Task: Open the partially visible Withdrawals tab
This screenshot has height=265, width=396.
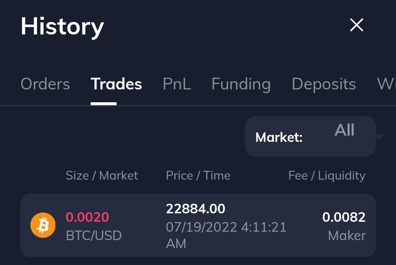Action: click(x=386, y=84)
